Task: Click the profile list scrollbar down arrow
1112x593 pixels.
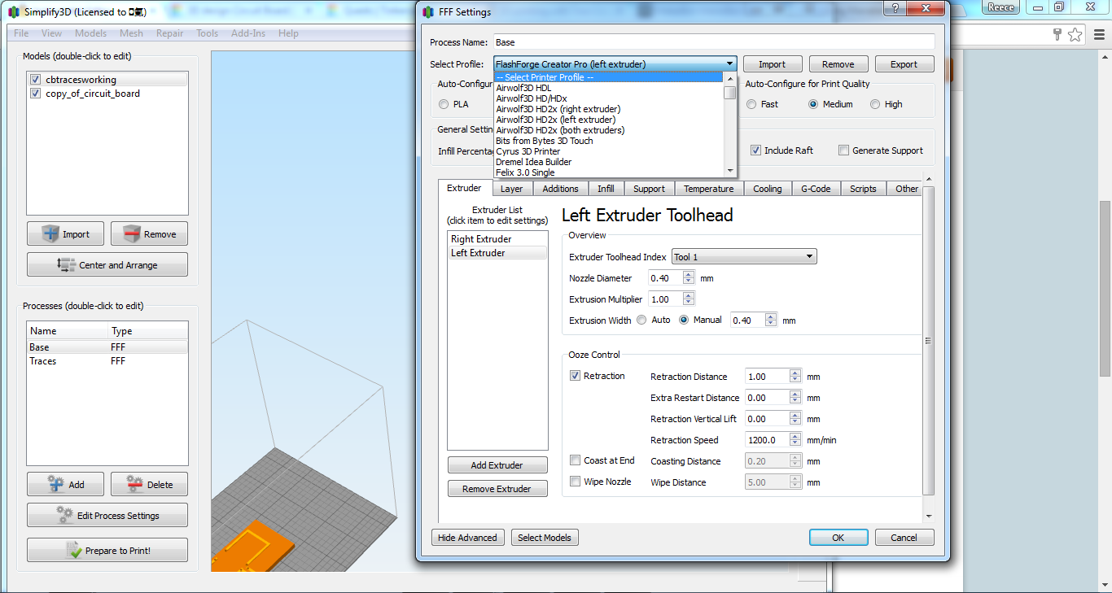Action: tap(730, 171)
